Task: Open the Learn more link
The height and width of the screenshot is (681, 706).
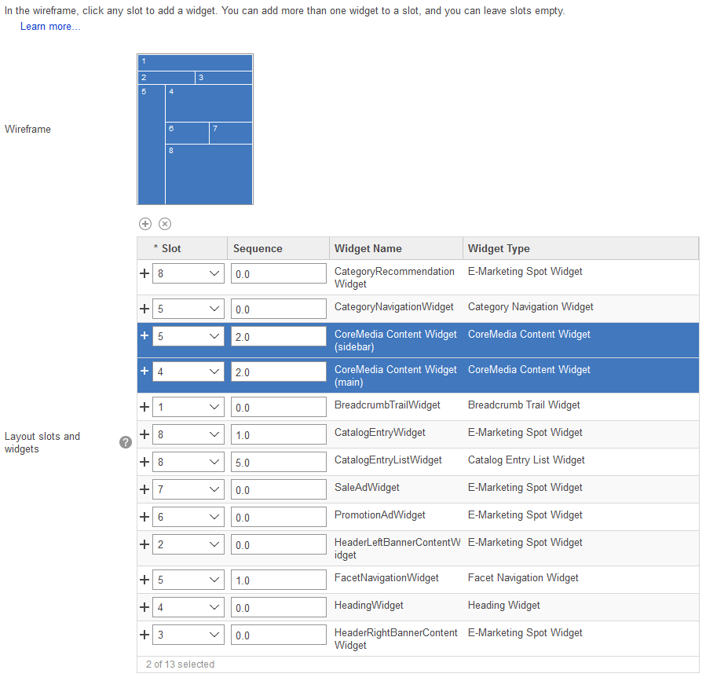Action: [49, 26]
